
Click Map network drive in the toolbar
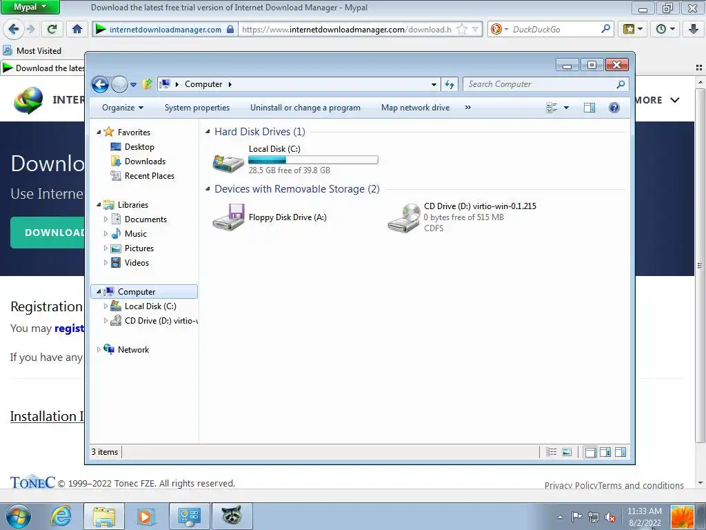pyautogui.click(x=415, y=108)
